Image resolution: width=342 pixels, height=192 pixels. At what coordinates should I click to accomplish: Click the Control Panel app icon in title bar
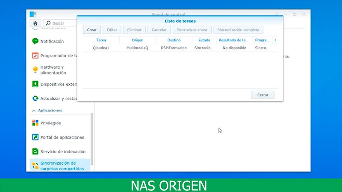point(33,14)
